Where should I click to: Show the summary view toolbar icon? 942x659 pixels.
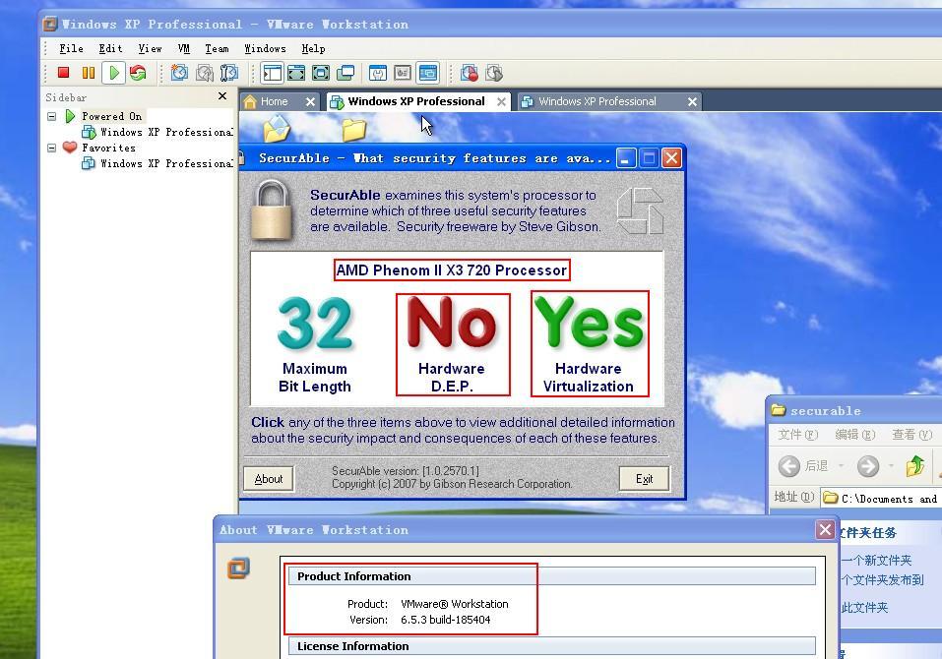[378, 73]
